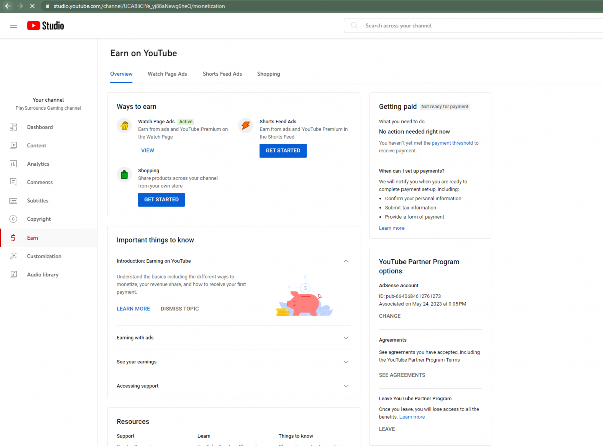Go to the Content section
Image resolution: width=603 pixels, height=446 pixels.
coord(36,146)
